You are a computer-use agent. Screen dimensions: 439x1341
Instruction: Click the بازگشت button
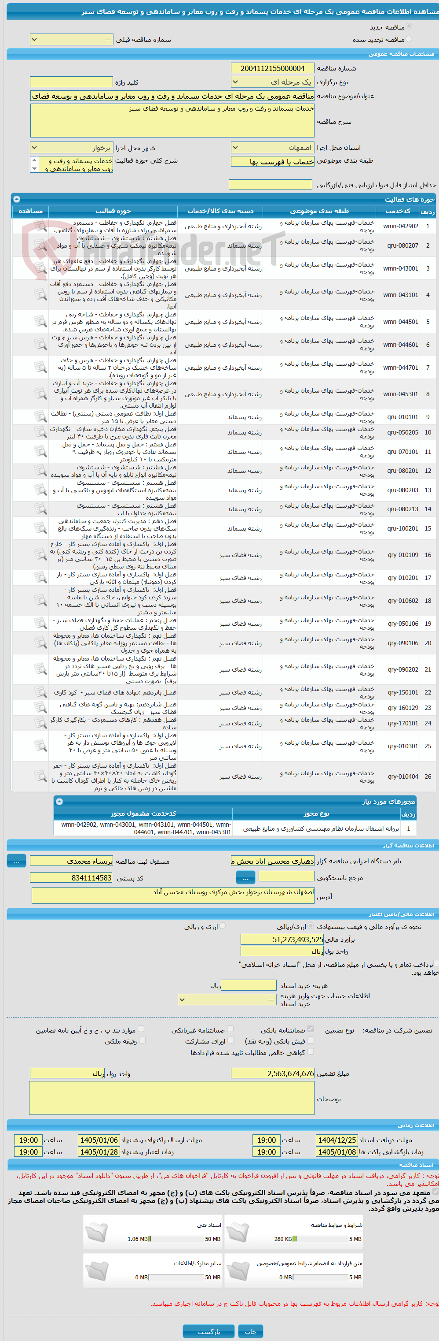[x=209, y=1332]
